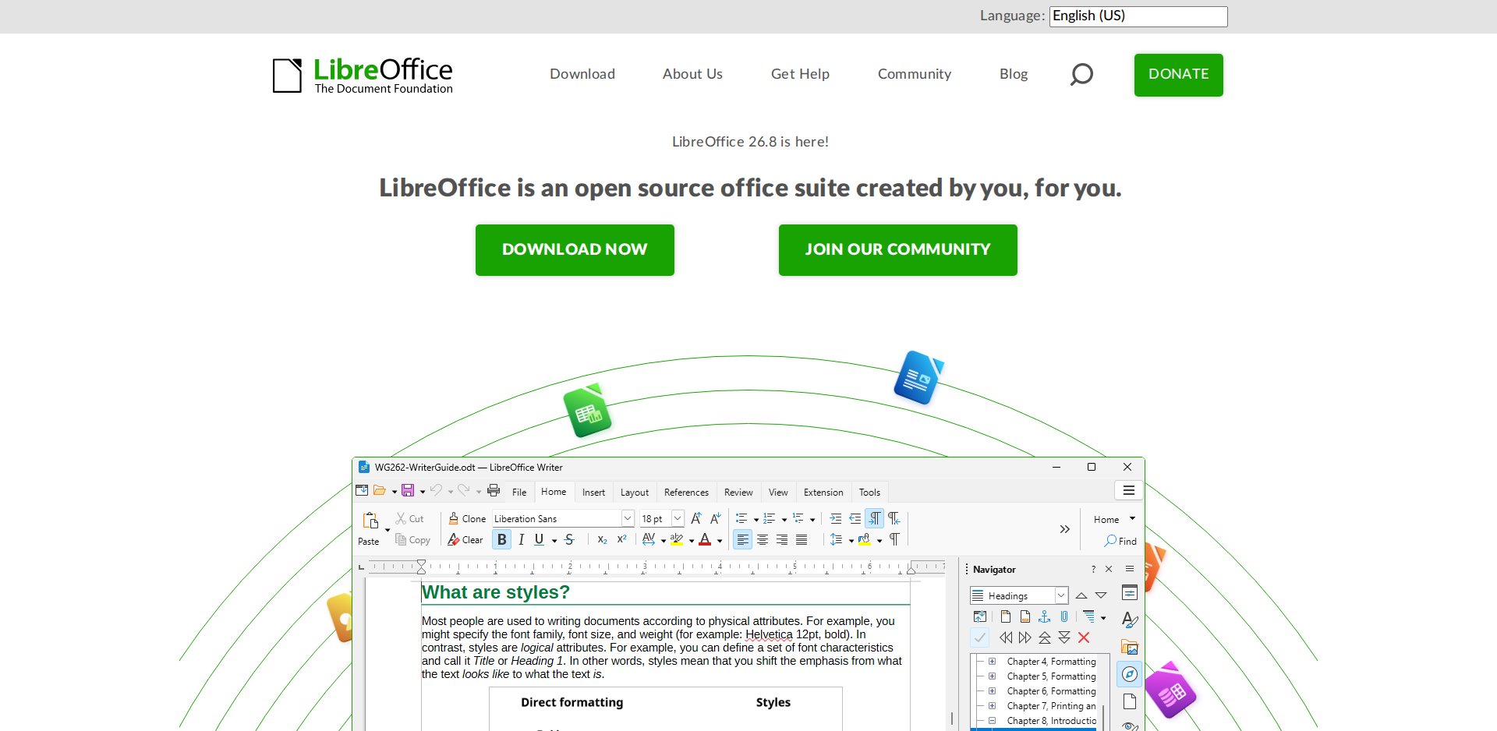The height and width of the screenshot is (731, 1497).
Task: Open the unordered list bullet dropdown arrow
Action: coord(756,519)
